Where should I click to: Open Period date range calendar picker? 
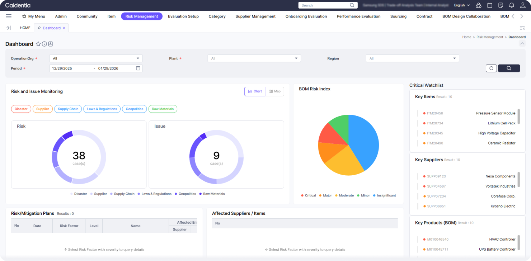(138, 68)
